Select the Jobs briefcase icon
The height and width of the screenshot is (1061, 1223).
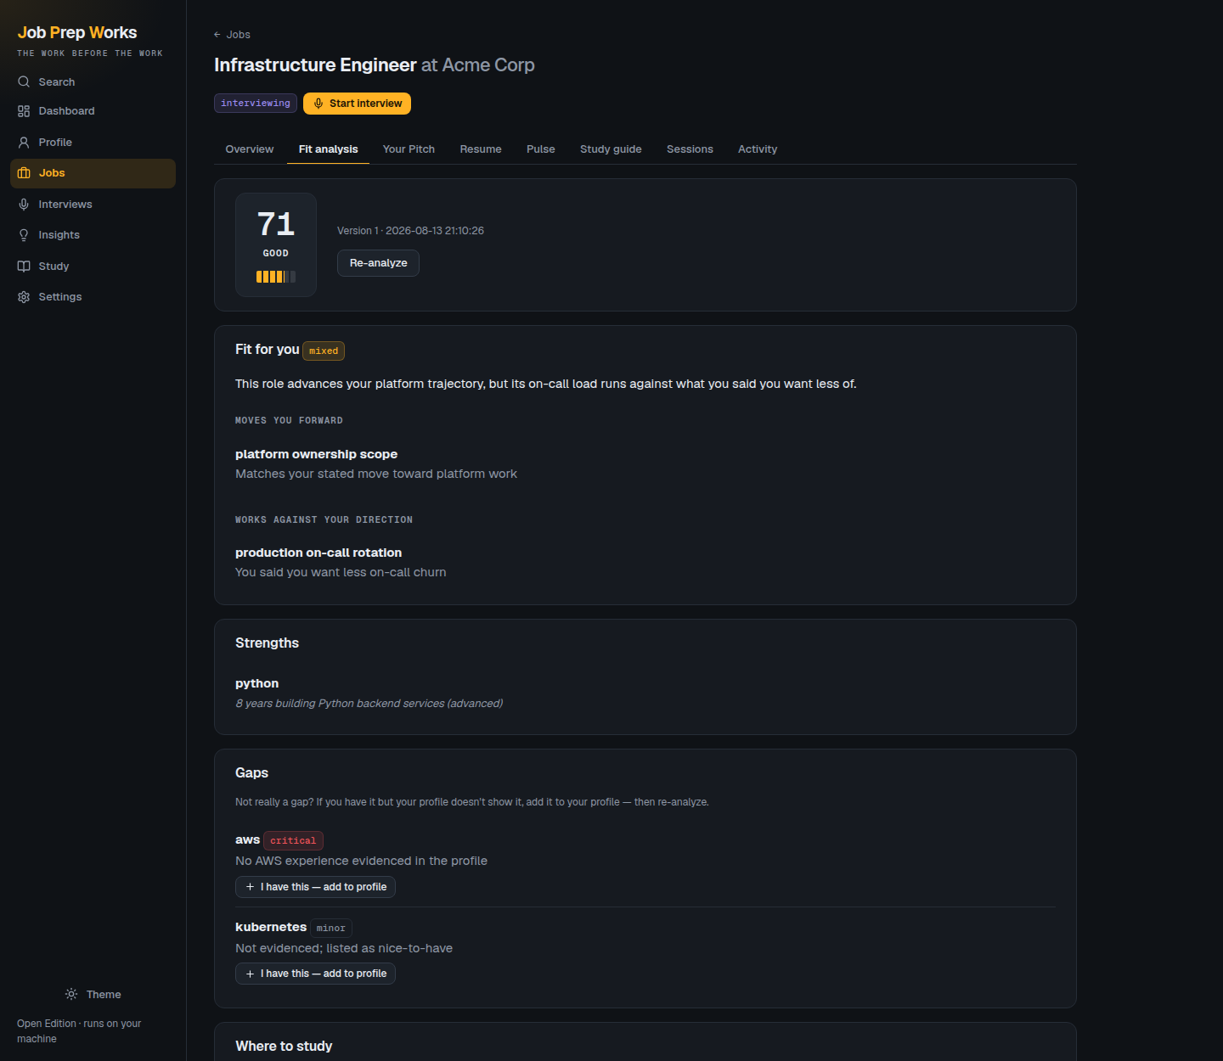pos(24,173)
